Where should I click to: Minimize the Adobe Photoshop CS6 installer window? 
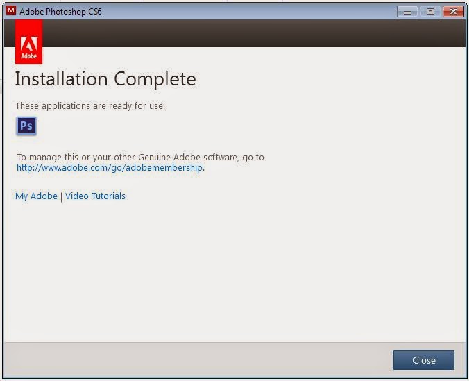pyautogui.click(x=407, y=12)
